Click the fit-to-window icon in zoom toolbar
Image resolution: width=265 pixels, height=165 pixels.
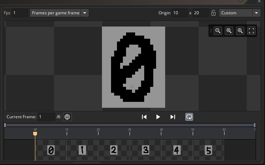pos(251,31)
